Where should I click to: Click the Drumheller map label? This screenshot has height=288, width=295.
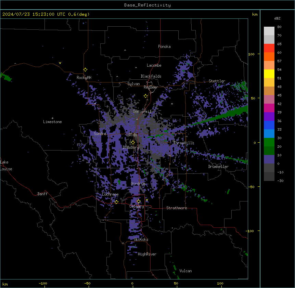pos(218,167)
